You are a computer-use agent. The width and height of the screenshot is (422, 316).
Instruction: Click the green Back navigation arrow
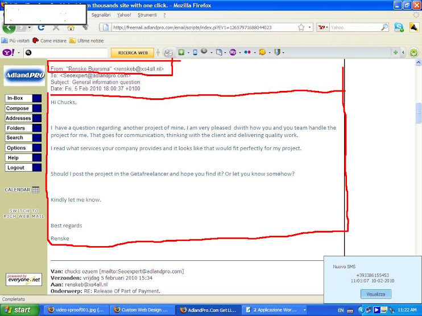(x=9, y=28)
